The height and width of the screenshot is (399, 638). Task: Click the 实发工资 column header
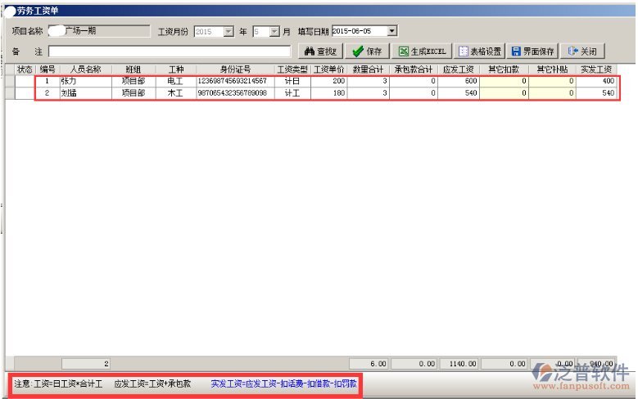coord(596,69)
